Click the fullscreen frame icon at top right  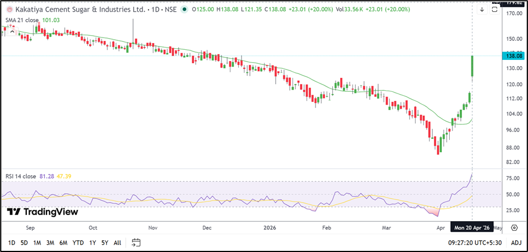point(494,10)
